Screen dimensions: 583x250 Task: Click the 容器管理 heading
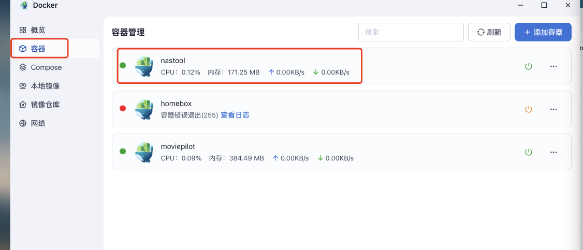pyautogui.click(x=128, y=32)
